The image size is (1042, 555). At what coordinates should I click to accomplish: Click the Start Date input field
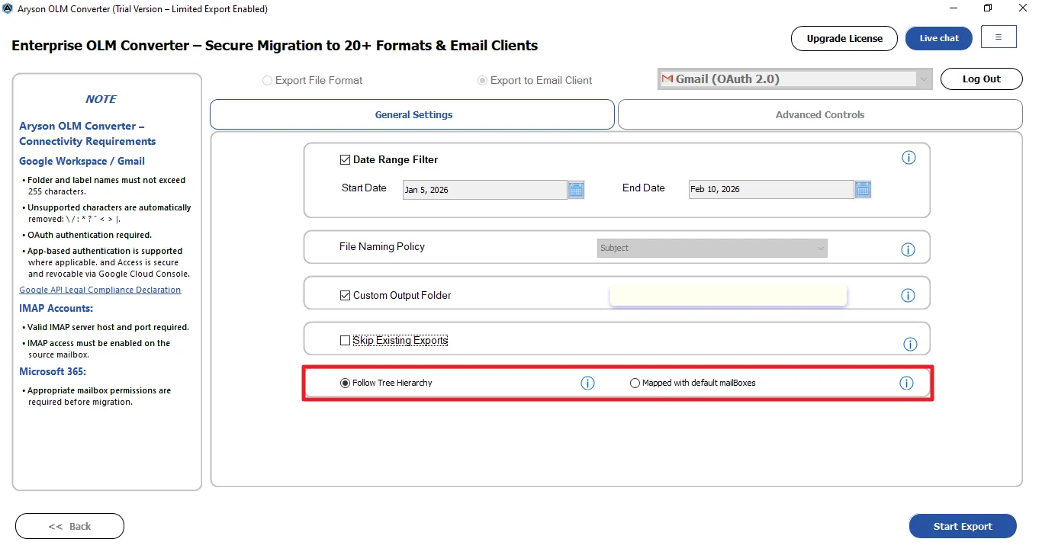pos(484,190)
